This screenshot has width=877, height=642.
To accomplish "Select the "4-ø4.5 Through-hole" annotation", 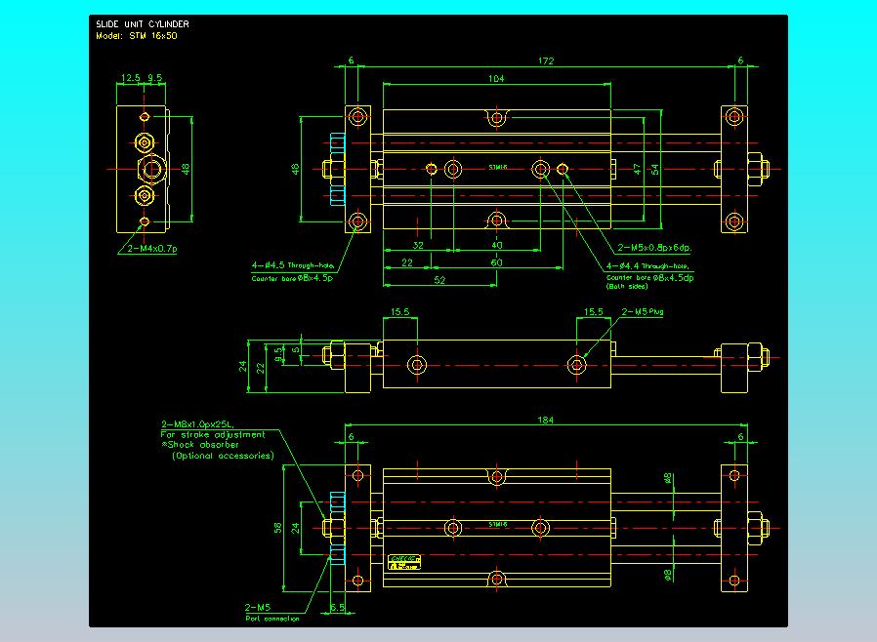I will (x=292, y=265).
